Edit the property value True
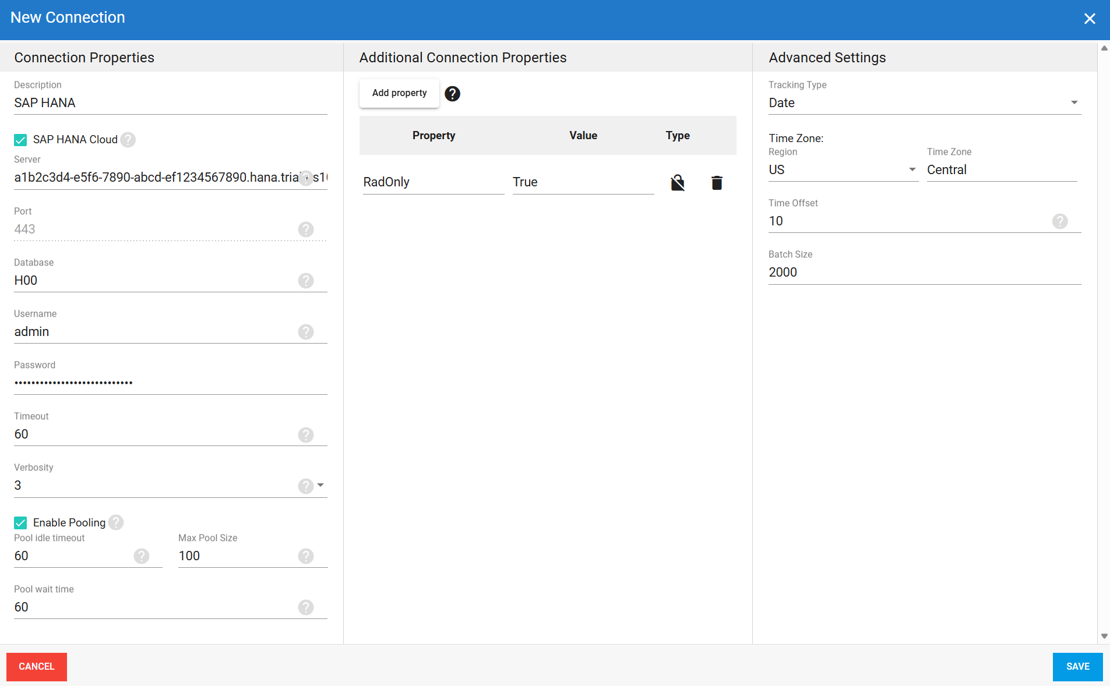Image resolution: width=1110 pixels, height=686 pixels. (583, 182)
